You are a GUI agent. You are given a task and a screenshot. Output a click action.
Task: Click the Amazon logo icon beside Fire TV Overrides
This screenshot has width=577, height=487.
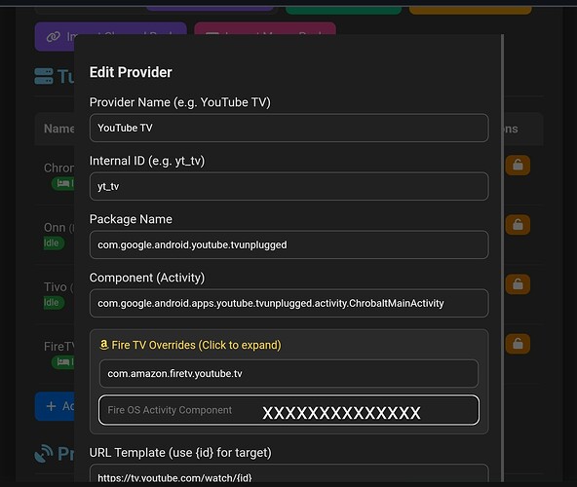point(104,345)
